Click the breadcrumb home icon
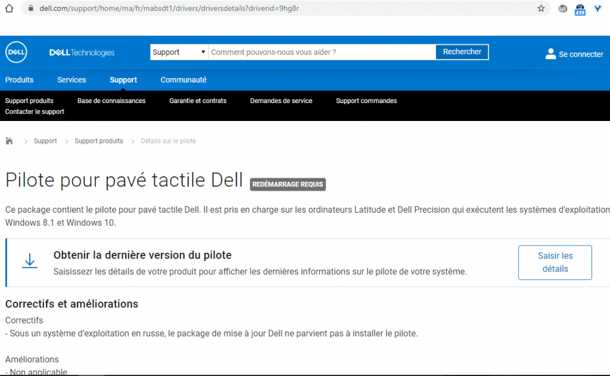This screenshot has width=610, height=376. (x=9, y=141)
